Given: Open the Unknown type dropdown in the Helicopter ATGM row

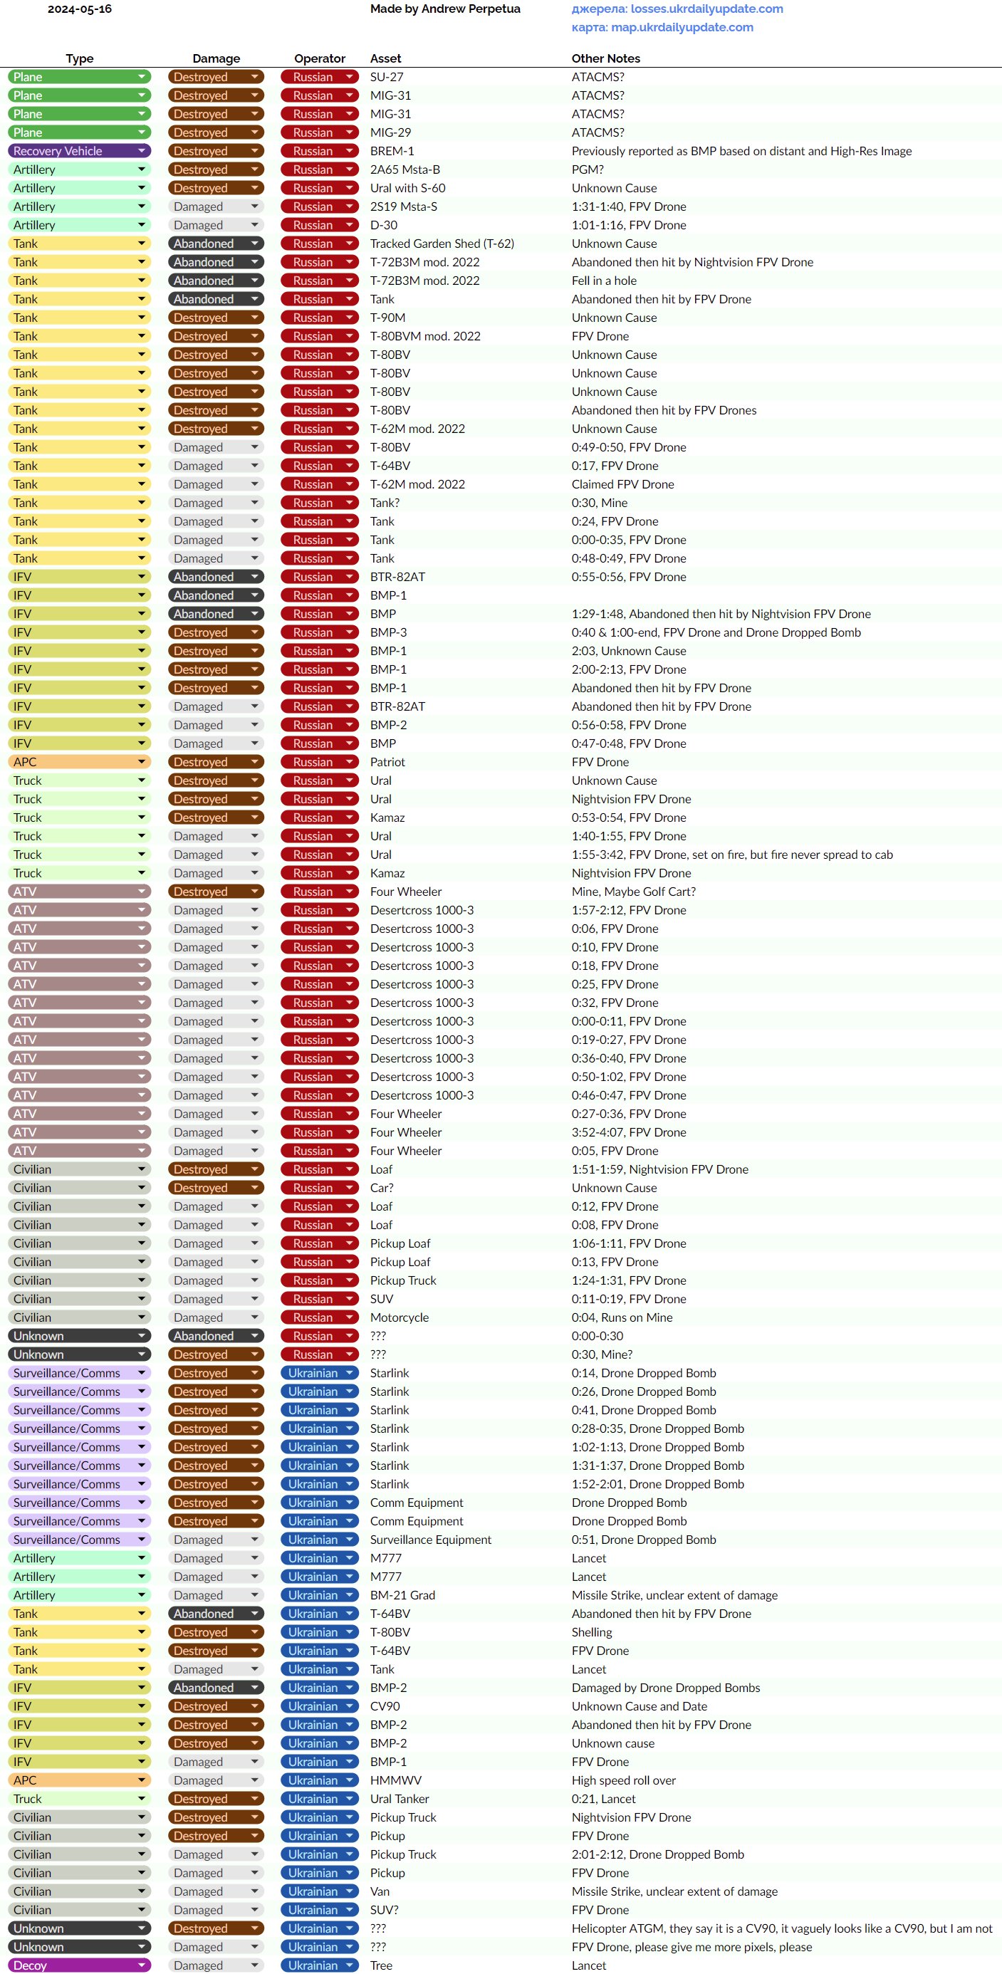Looking at the screenshot, I should click(80, 1929).
